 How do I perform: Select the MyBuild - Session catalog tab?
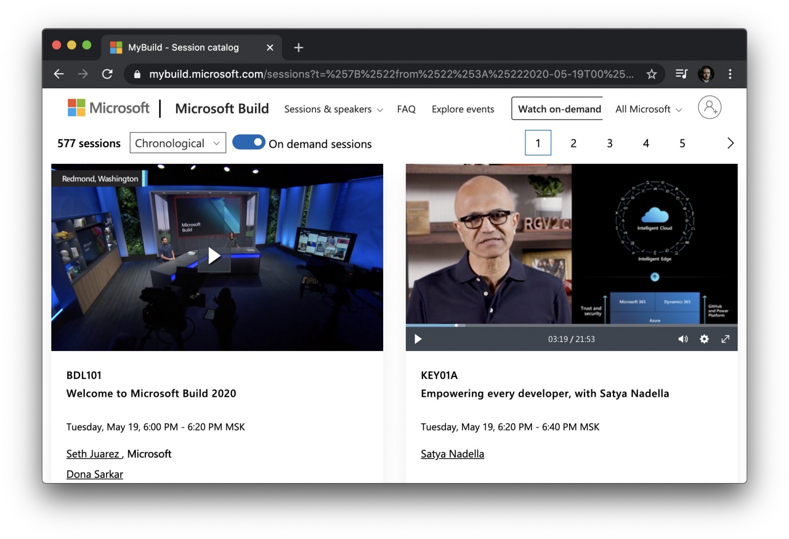[x=192, y=47]
